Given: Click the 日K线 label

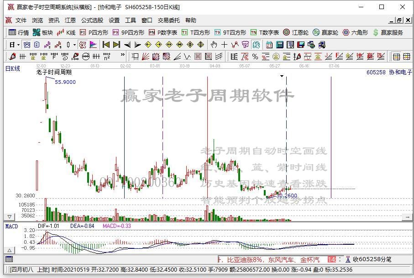Looking at the screenshot, I should 13,69.
